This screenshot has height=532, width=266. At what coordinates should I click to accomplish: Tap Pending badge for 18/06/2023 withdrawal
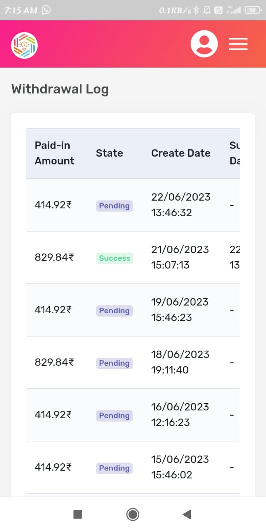[115, 363]
